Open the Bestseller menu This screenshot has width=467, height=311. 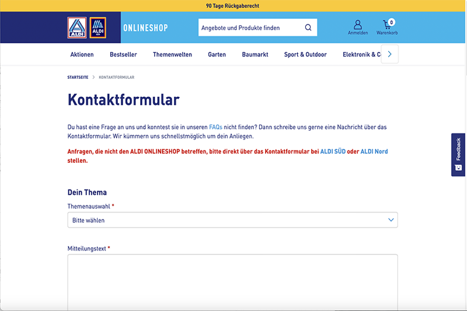123,54
